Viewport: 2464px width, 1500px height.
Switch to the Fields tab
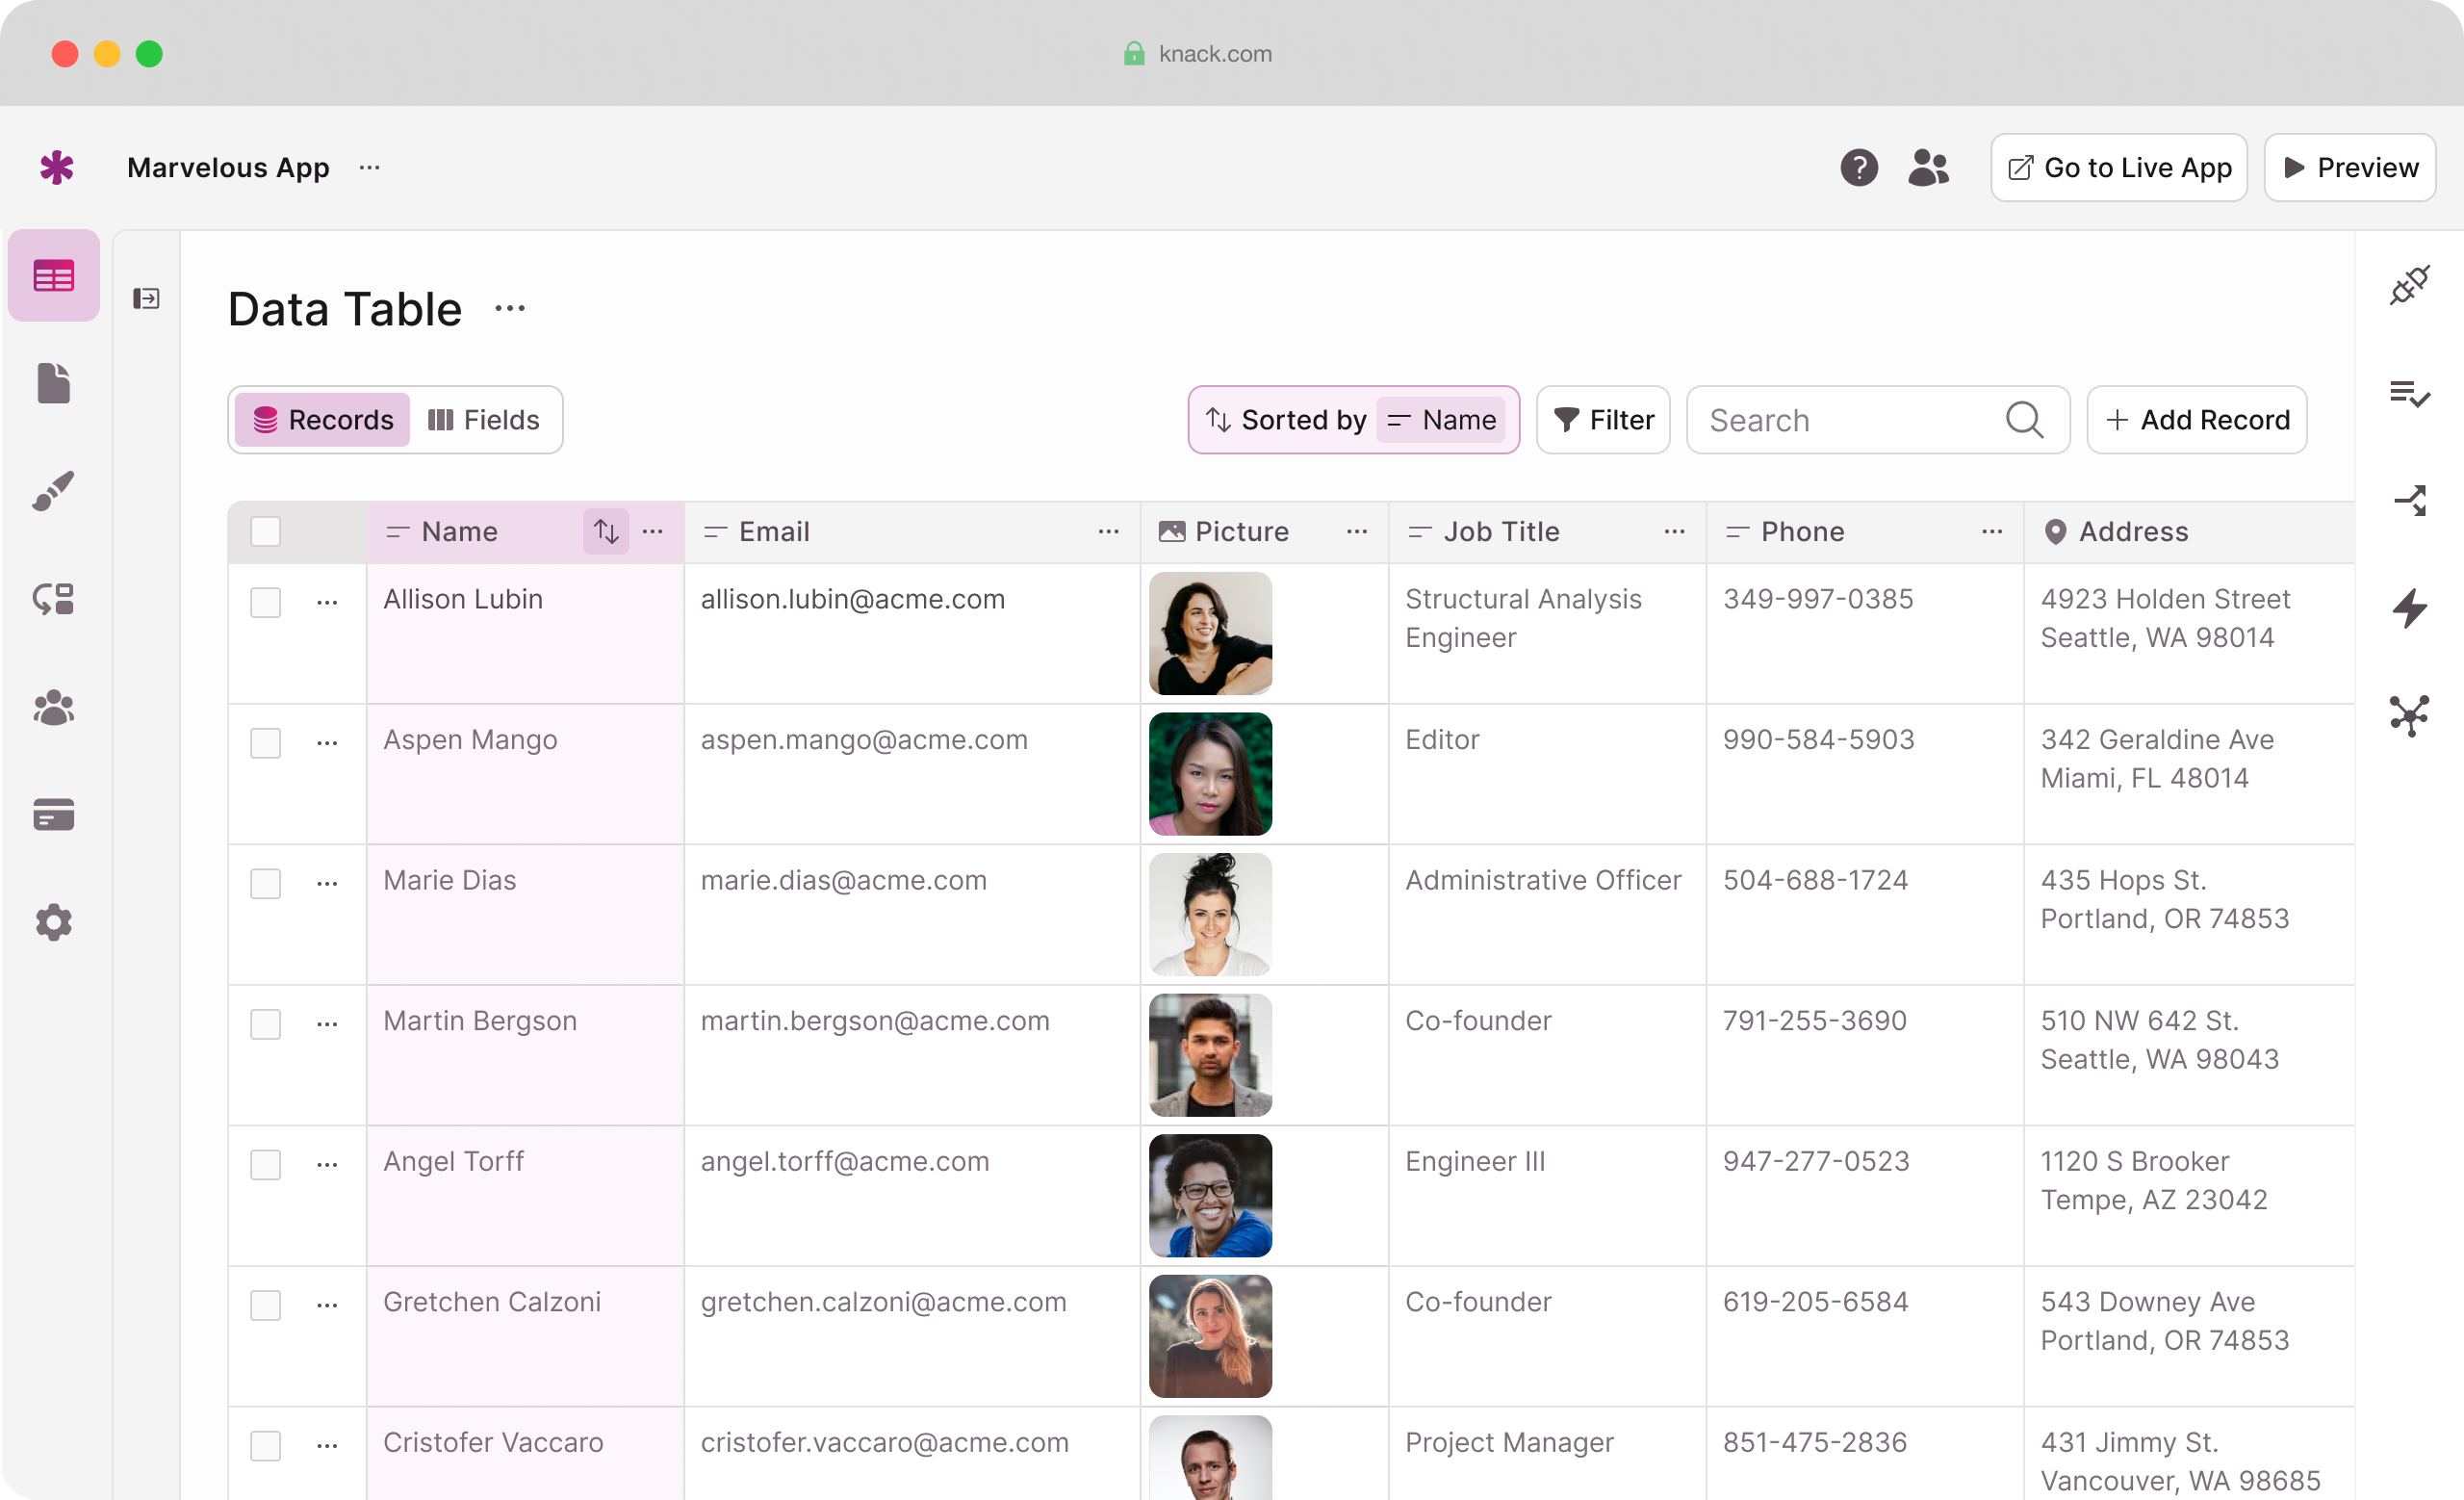click(484, 420)
